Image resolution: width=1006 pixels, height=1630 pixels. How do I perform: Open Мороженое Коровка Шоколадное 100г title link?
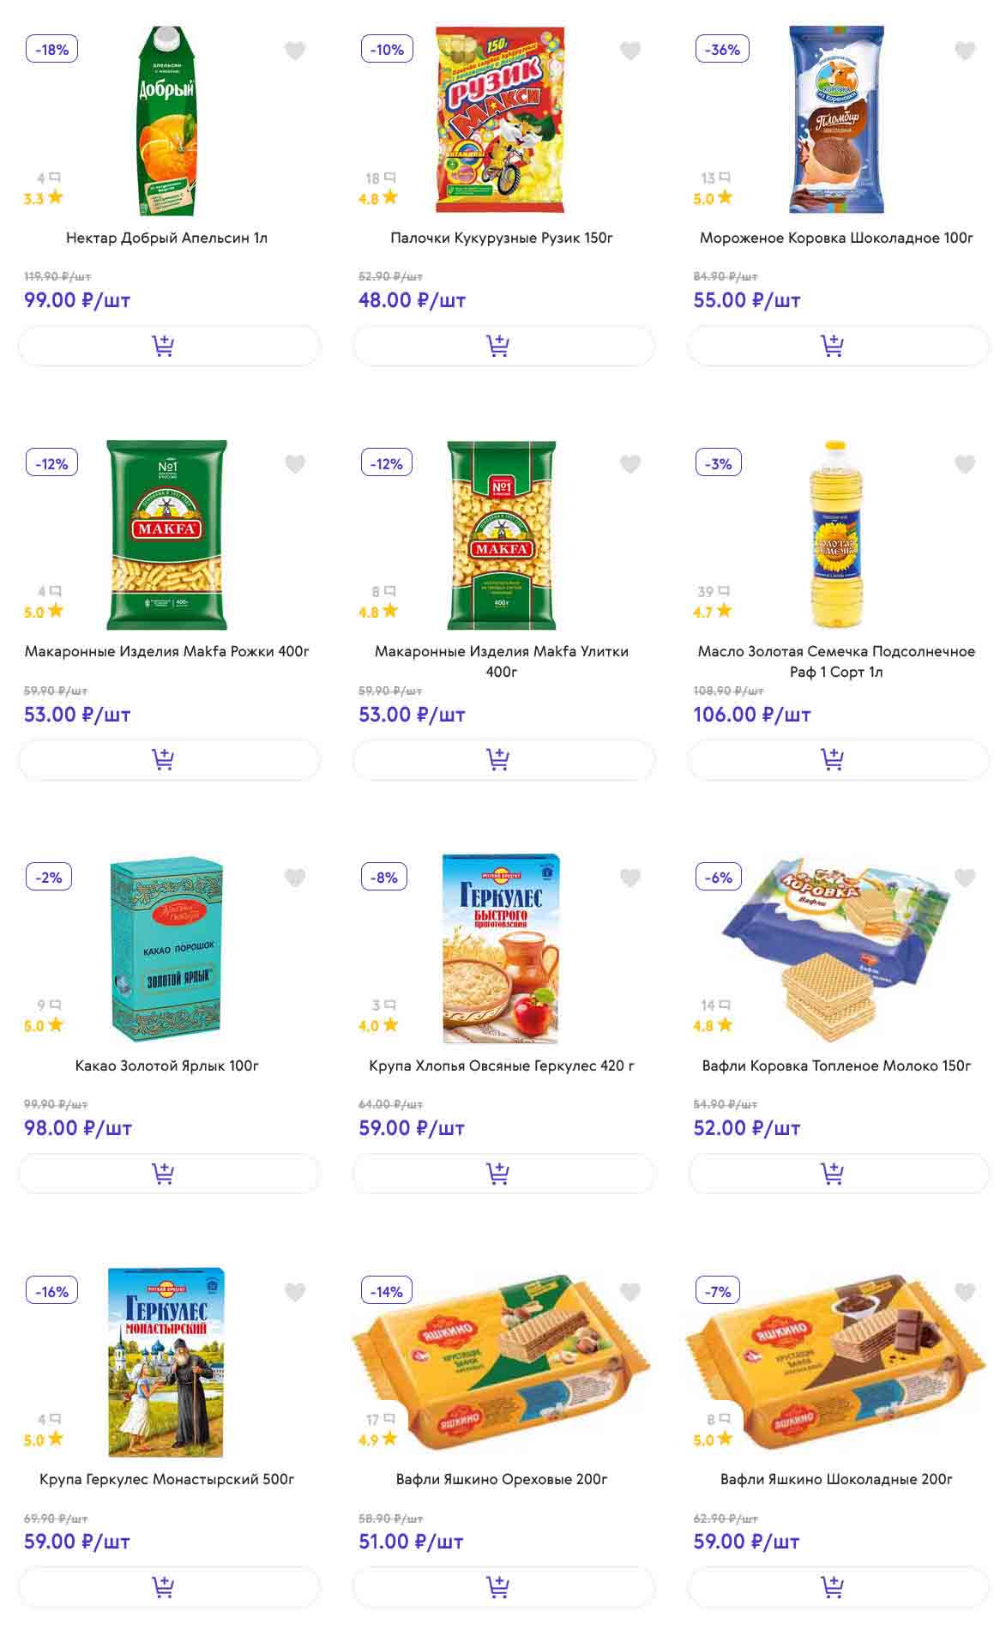pos(836,238)
